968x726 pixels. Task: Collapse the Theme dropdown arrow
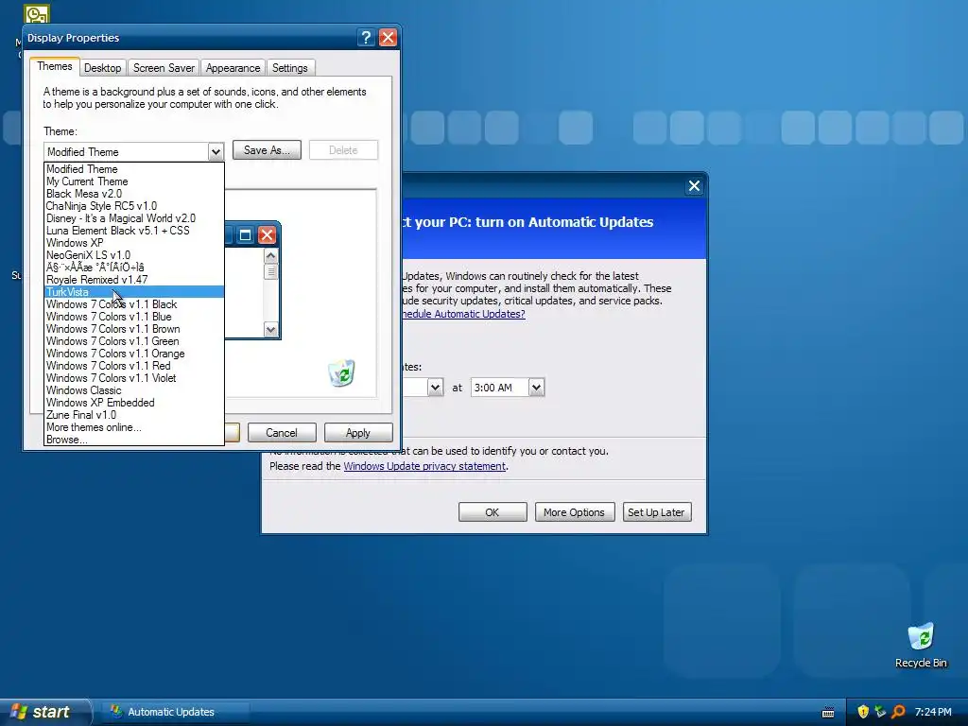216,152
